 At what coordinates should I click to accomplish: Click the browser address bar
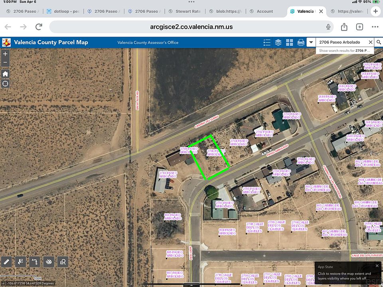coord(191,27)
